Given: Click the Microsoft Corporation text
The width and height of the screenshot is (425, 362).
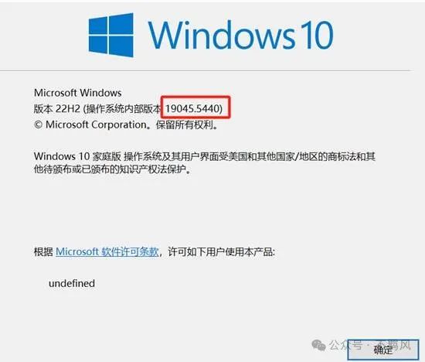Looking at the screenshot, I should coord(97,125).
